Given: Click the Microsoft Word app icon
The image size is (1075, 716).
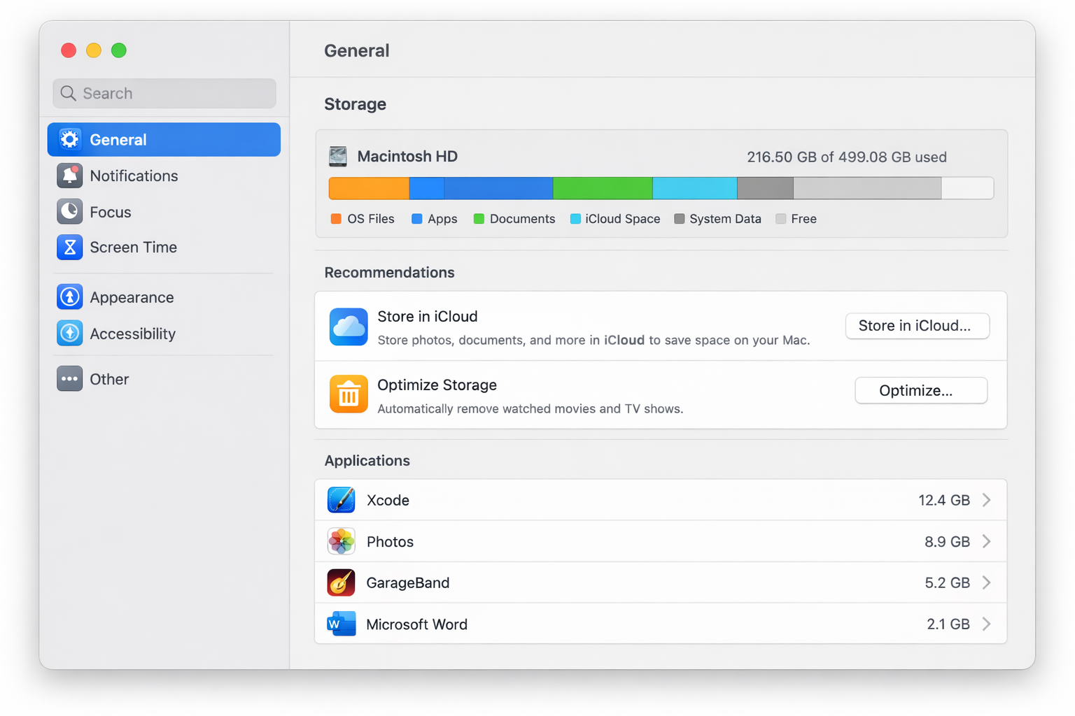Looking at the screenshot, I should pos(341,624).
